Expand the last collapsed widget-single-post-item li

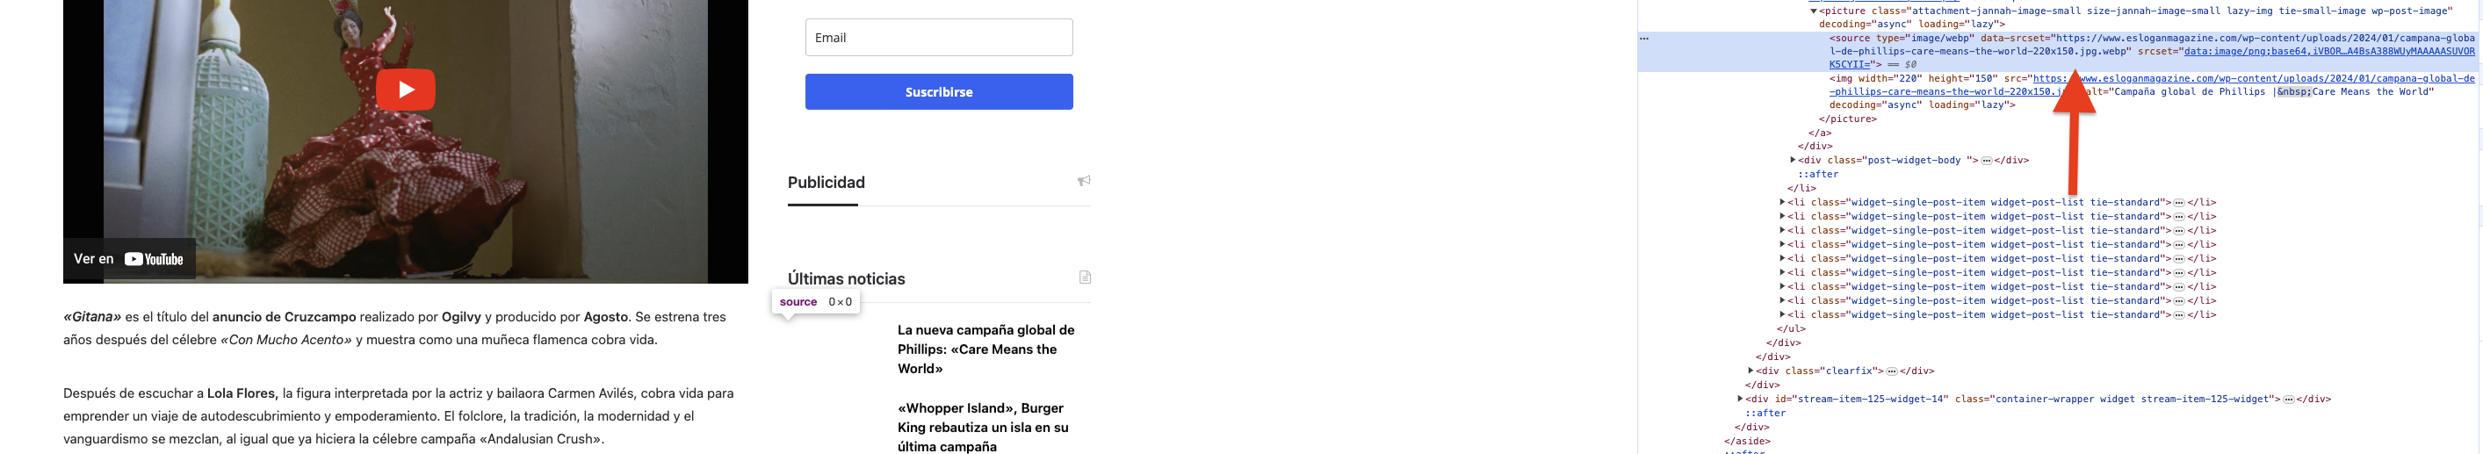(x=1782, y=315)
